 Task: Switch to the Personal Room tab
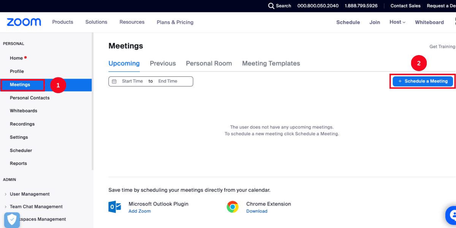pyautogui.click(x=209, y=63)
